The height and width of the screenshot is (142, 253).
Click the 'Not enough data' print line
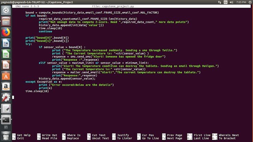pyautogui.click(x=114, y=22)
